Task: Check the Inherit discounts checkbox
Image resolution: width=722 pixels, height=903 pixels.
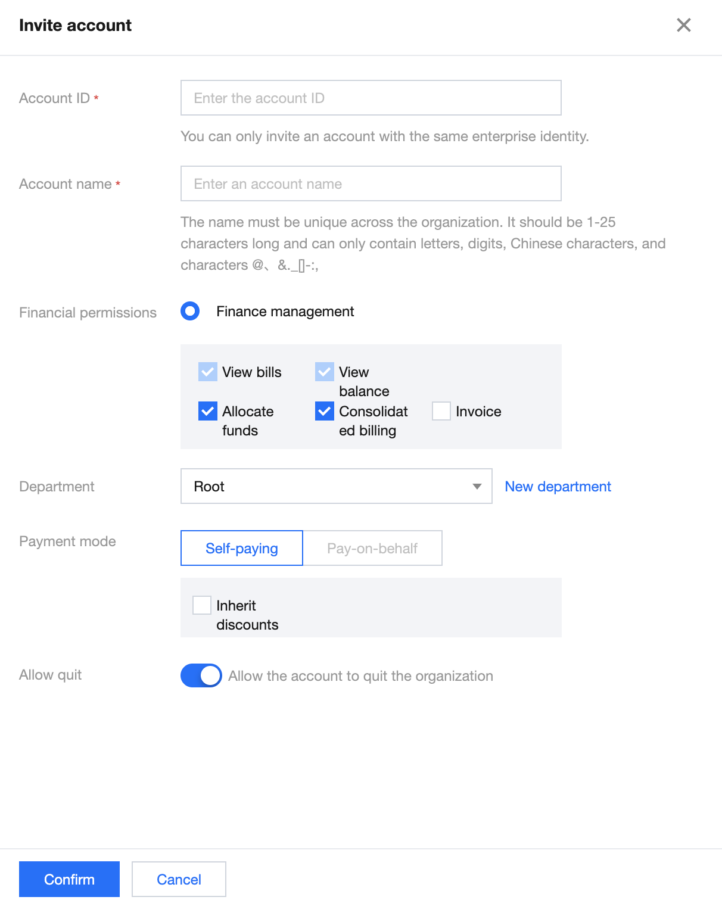Action: point(202,605)
